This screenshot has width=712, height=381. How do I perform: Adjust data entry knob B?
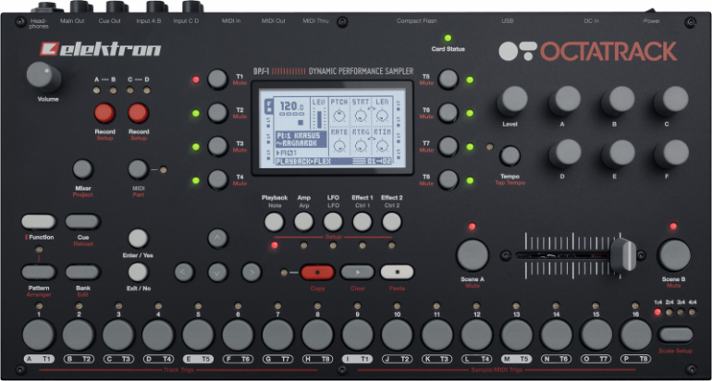tap(618, 101)
